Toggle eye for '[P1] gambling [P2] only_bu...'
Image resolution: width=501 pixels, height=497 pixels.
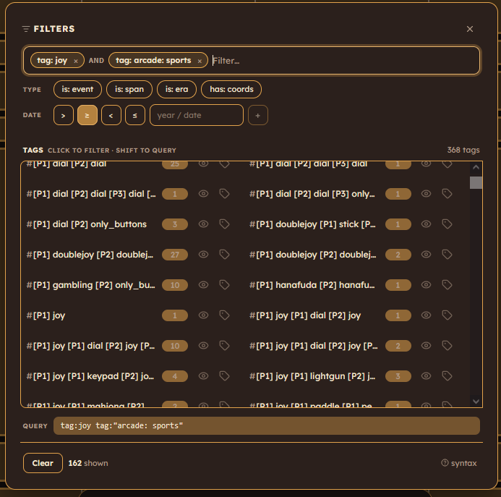coord(204,284)
